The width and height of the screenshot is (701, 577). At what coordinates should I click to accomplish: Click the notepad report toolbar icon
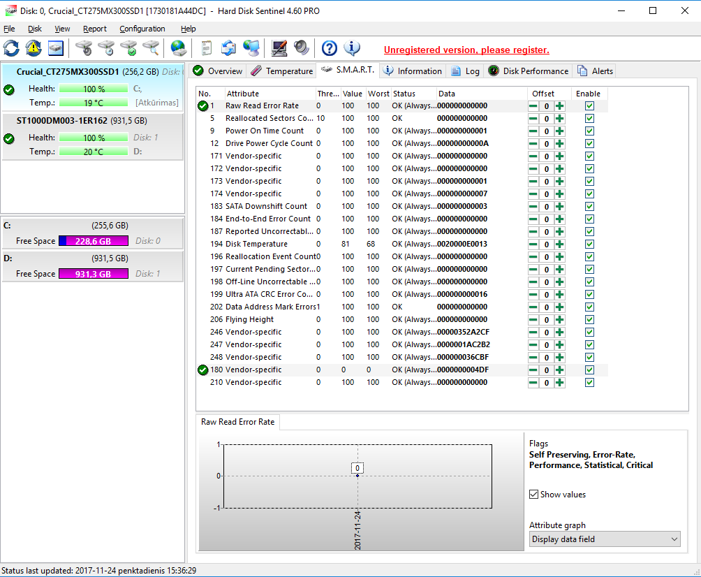coord(206,48)
